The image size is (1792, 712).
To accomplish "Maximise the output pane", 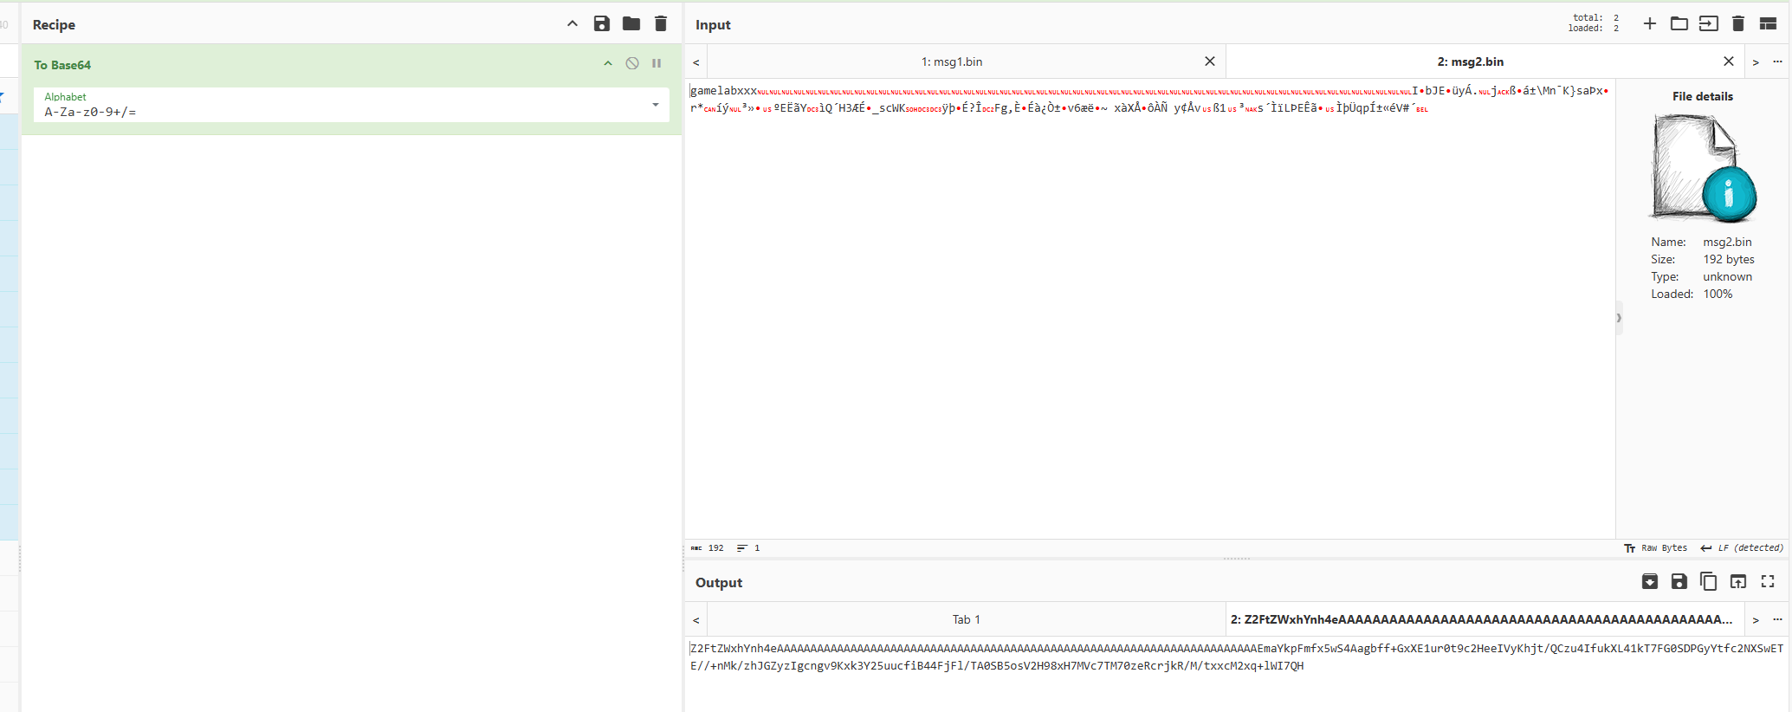I will pos(1768,582).
